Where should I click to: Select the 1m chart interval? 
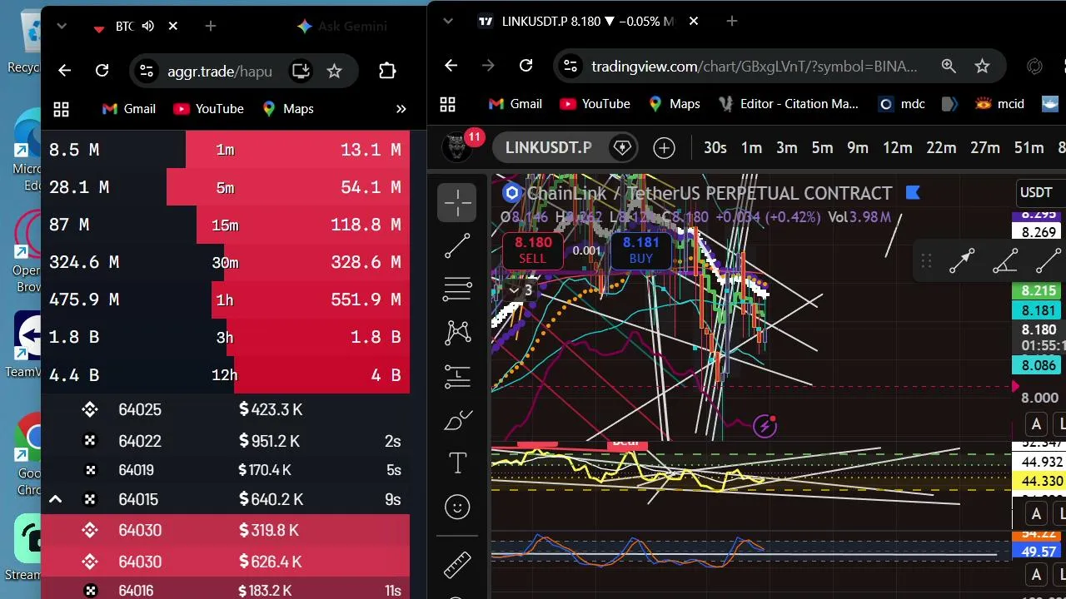[751, 148]
